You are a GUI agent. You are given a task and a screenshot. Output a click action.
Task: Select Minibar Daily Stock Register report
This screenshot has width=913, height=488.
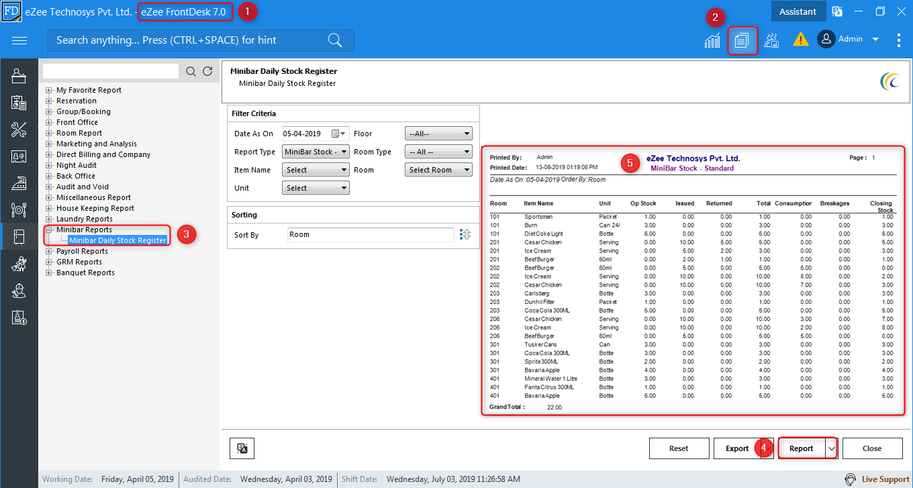tap(117, 240)
